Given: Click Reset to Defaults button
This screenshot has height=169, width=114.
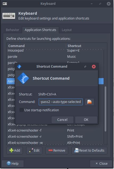Looking at the screenshot, I should [x=89, y=150].
